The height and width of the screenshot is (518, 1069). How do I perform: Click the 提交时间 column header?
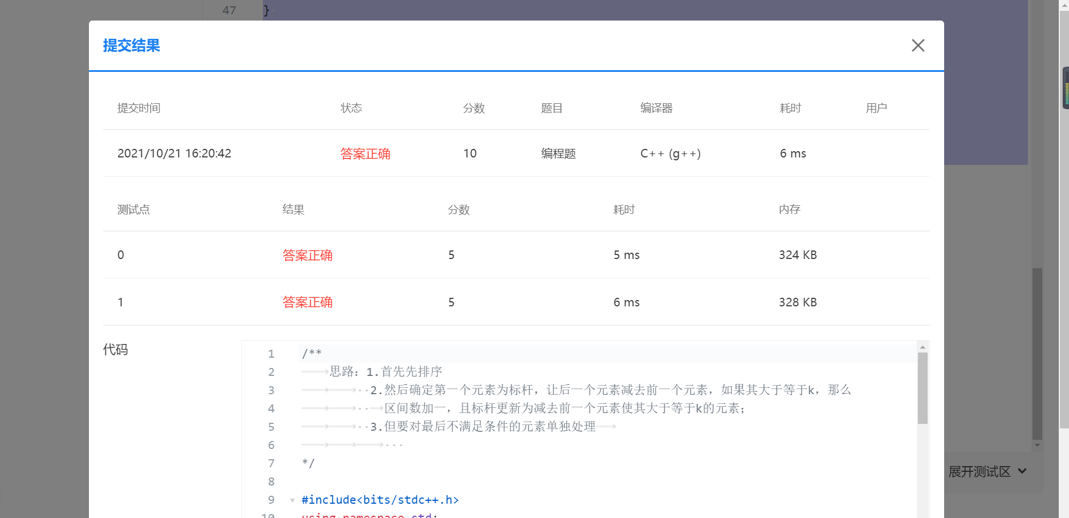pyautogui.click(x=139, y=108)
